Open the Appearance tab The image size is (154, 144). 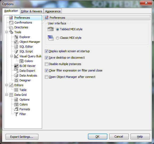tap(53, 11)
